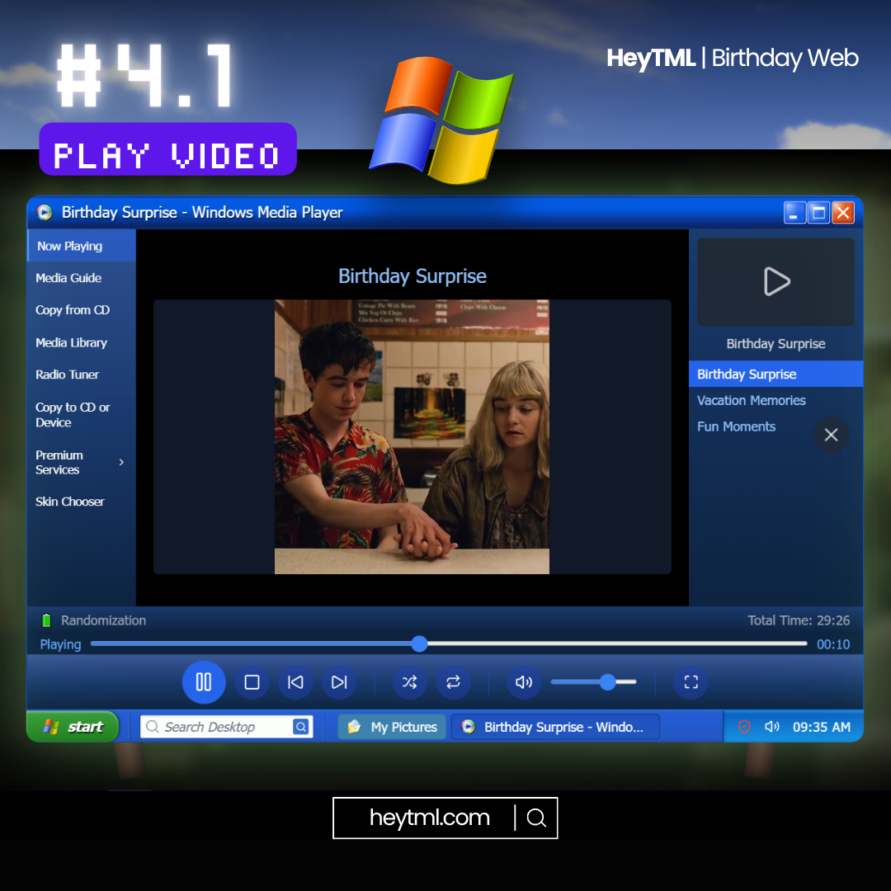This screenshot has height=891, width=891.
Task: Open the Start menu on the taskbar
Action: click(x=73, y=727)
